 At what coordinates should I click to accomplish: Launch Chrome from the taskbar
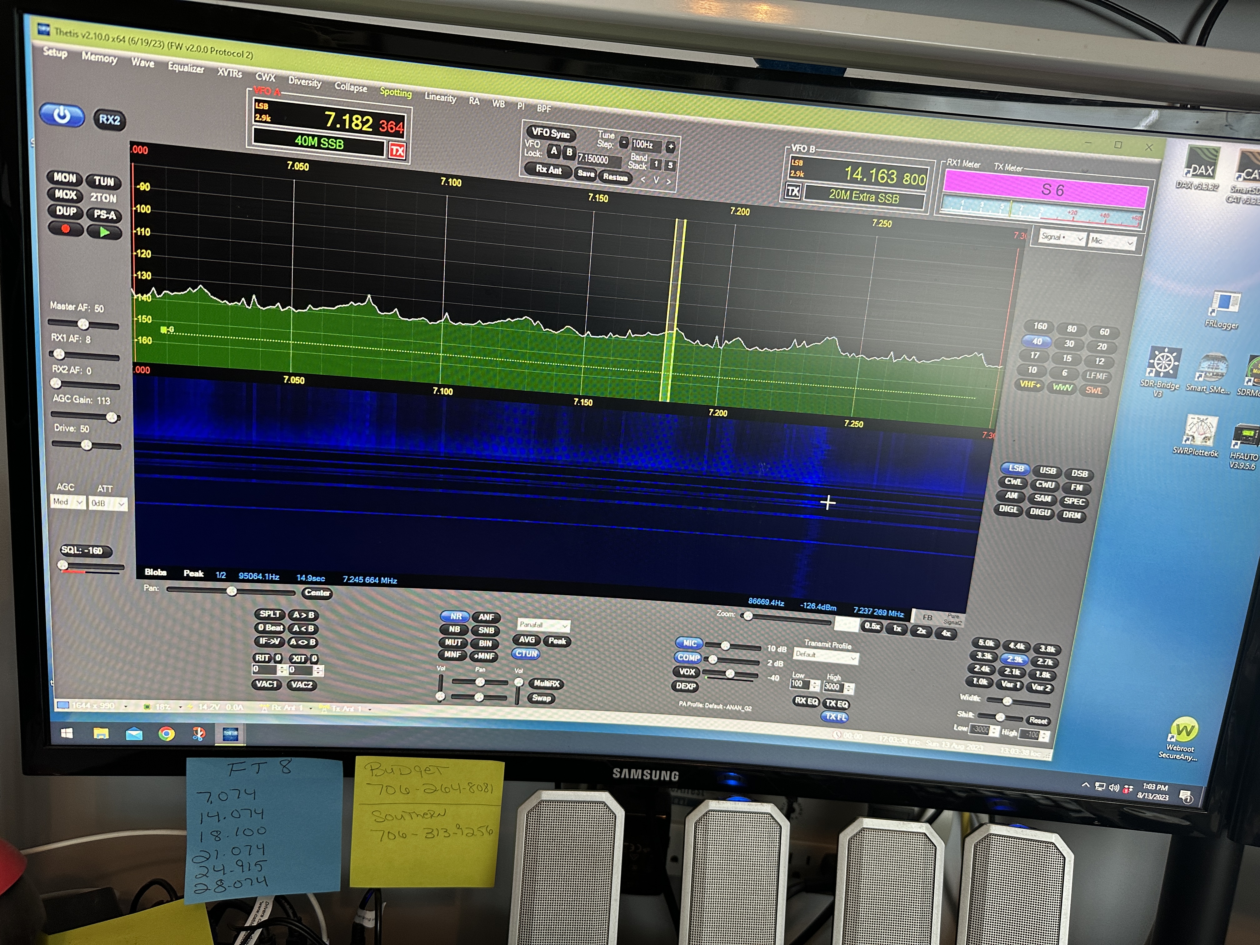[166, 734]
